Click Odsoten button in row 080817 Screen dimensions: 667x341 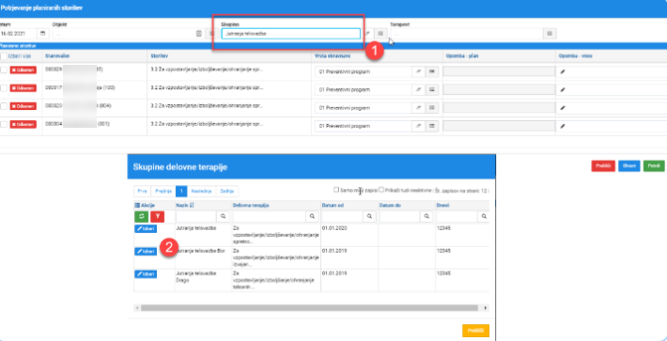(23, 88)
